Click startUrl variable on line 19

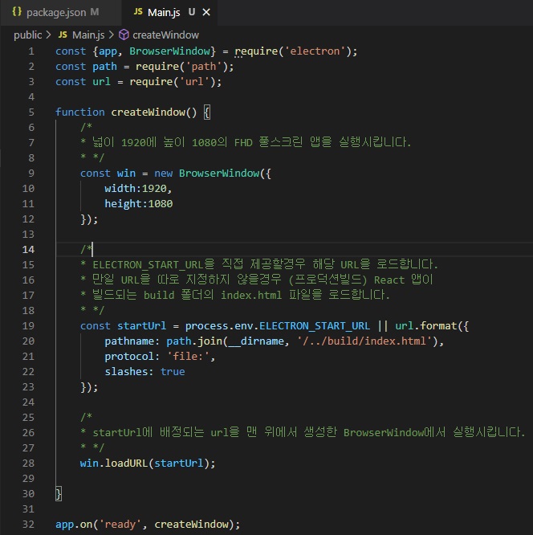coord(141,326)
